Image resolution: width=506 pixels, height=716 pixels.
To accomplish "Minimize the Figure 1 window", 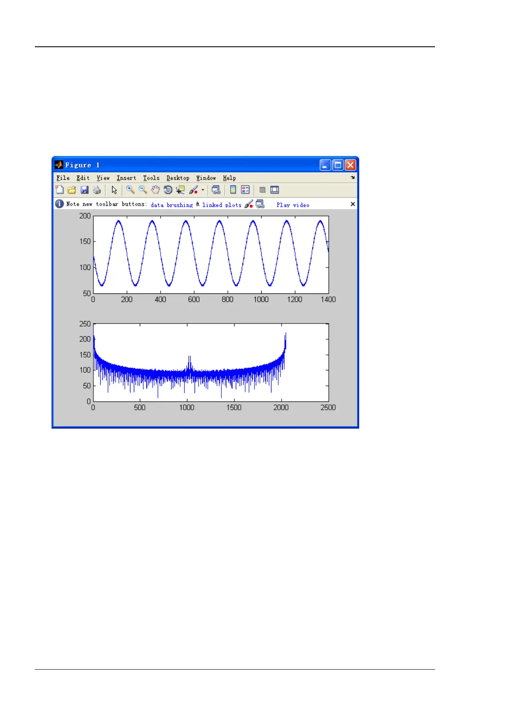I will [x=325, y=165].
